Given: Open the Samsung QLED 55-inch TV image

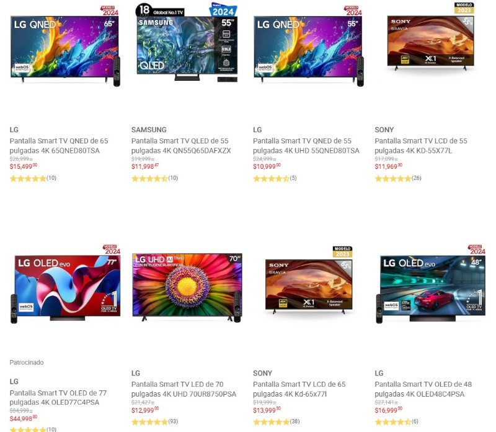Looking at the screenshot, I should pos(187,42).
